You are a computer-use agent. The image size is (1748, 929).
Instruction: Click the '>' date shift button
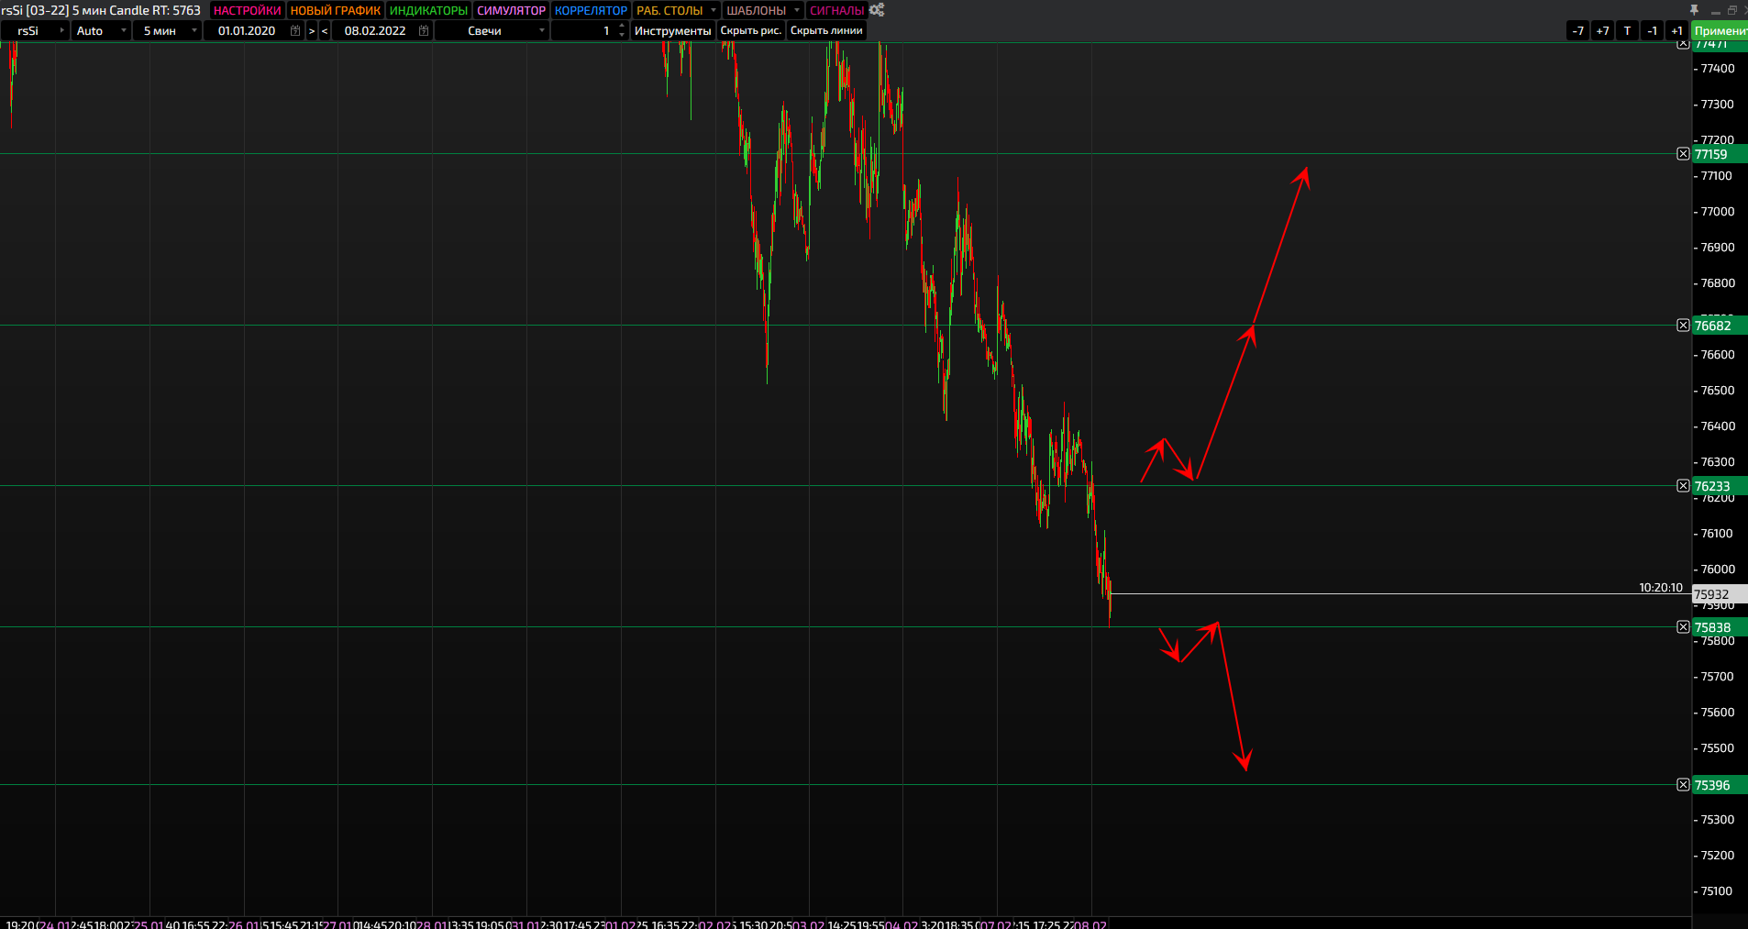click(312, 30)
